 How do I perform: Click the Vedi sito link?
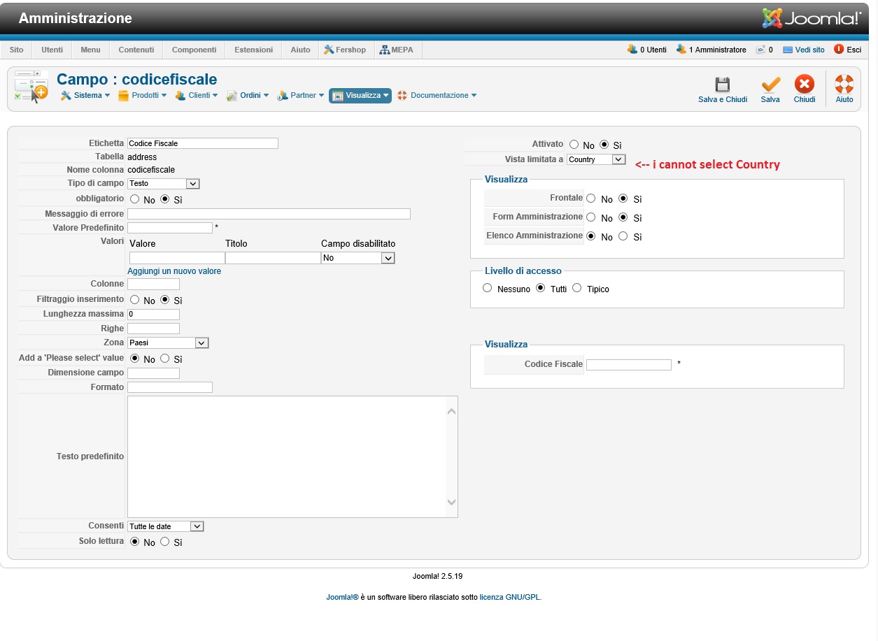coord(810,50)
